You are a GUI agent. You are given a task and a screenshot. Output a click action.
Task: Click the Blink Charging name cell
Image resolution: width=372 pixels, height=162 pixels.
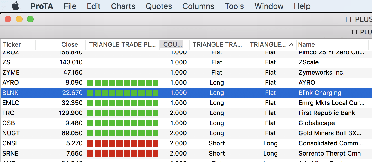[320, 93]
